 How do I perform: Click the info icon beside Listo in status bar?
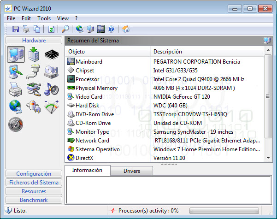point(8,211)
